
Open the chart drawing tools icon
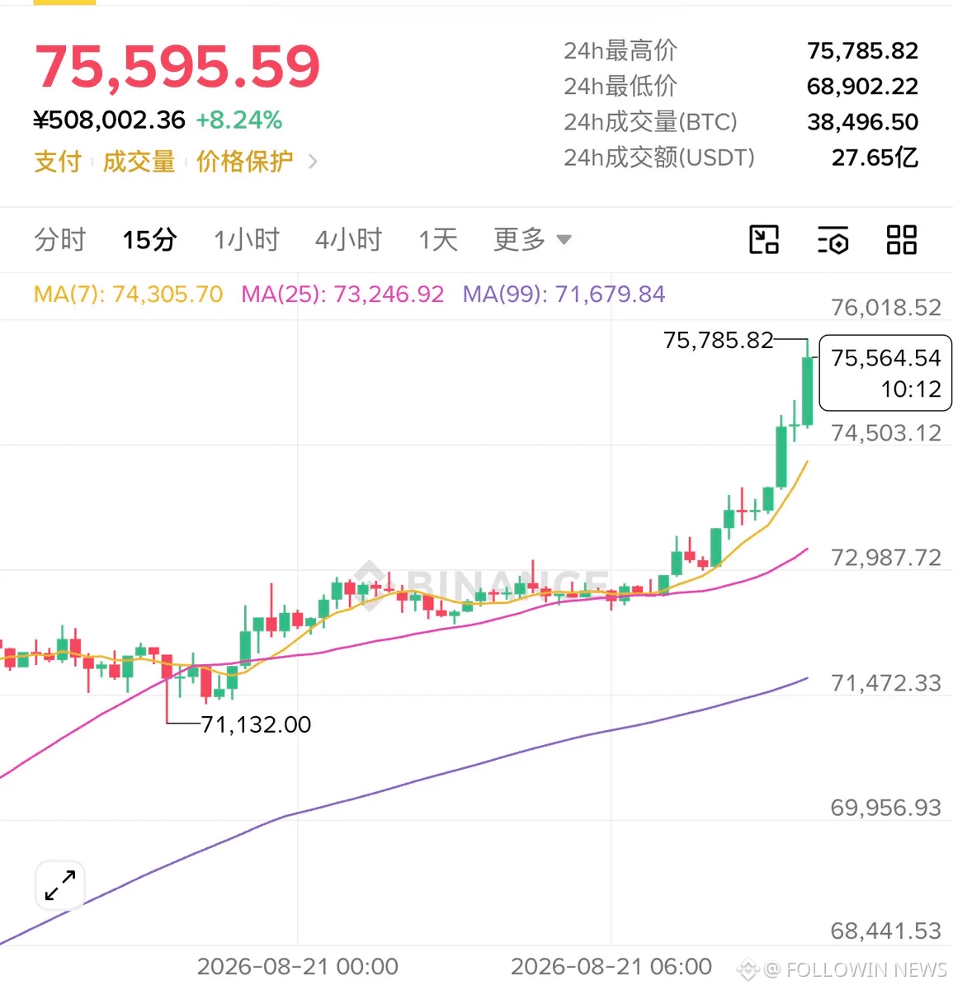(x=764, y=240)
